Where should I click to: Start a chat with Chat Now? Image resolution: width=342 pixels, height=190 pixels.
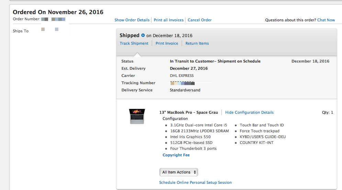click(326, 20)
